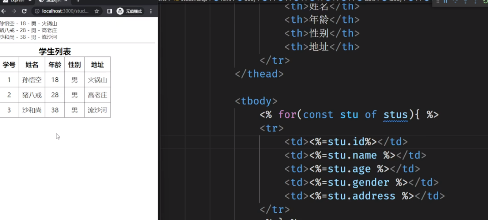Click the student number 3 cell
Screen dimensions: 488x220
tap(9, 110)
